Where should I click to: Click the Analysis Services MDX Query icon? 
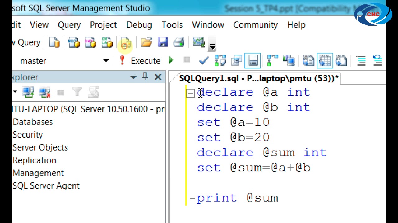(74, 42)
